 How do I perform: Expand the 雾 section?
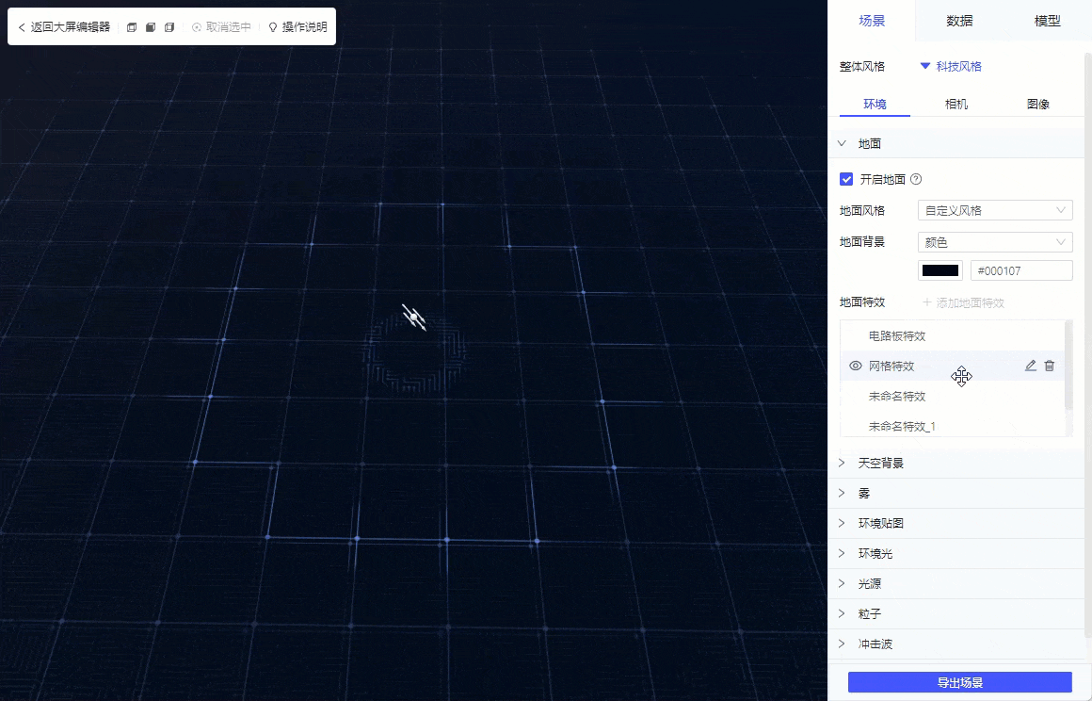pyautogui.click(x=956, y=494)
